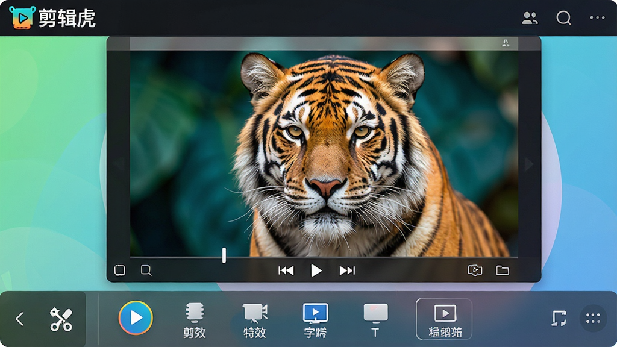Select the outlined tile with the play icon

pyautogui.click(x=444, y=319)
